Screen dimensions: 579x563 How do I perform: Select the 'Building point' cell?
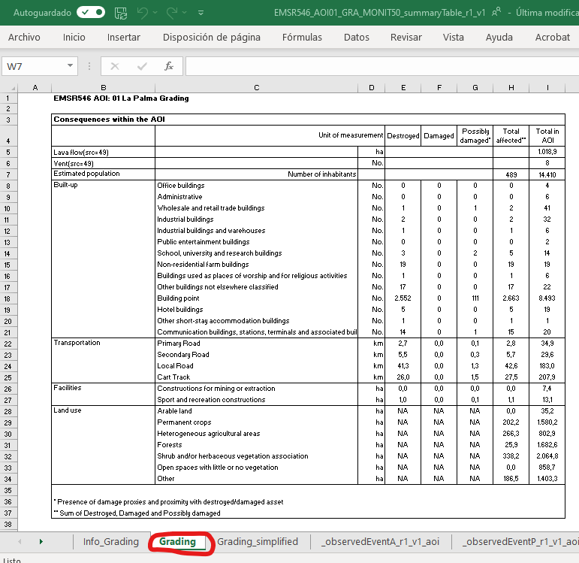[257, 298]
